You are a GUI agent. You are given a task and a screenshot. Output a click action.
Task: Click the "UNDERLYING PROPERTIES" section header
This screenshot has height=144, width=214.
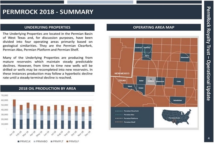pyautogui.click(x=47, y=27)
